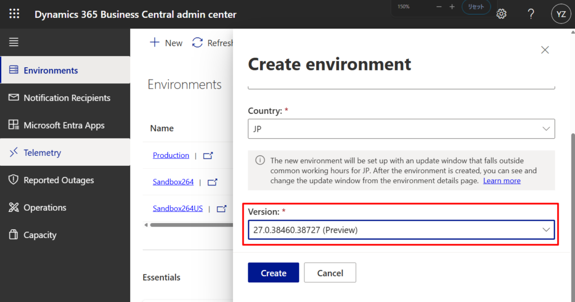Click the help question mark icon

pyautogui.click(x=531, y=14)
